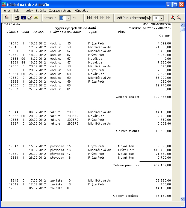Image resolution: width=186 pixels, height=208 pixels.
Task: Click the 'Ze dne' column header
Action: (39, 32)
